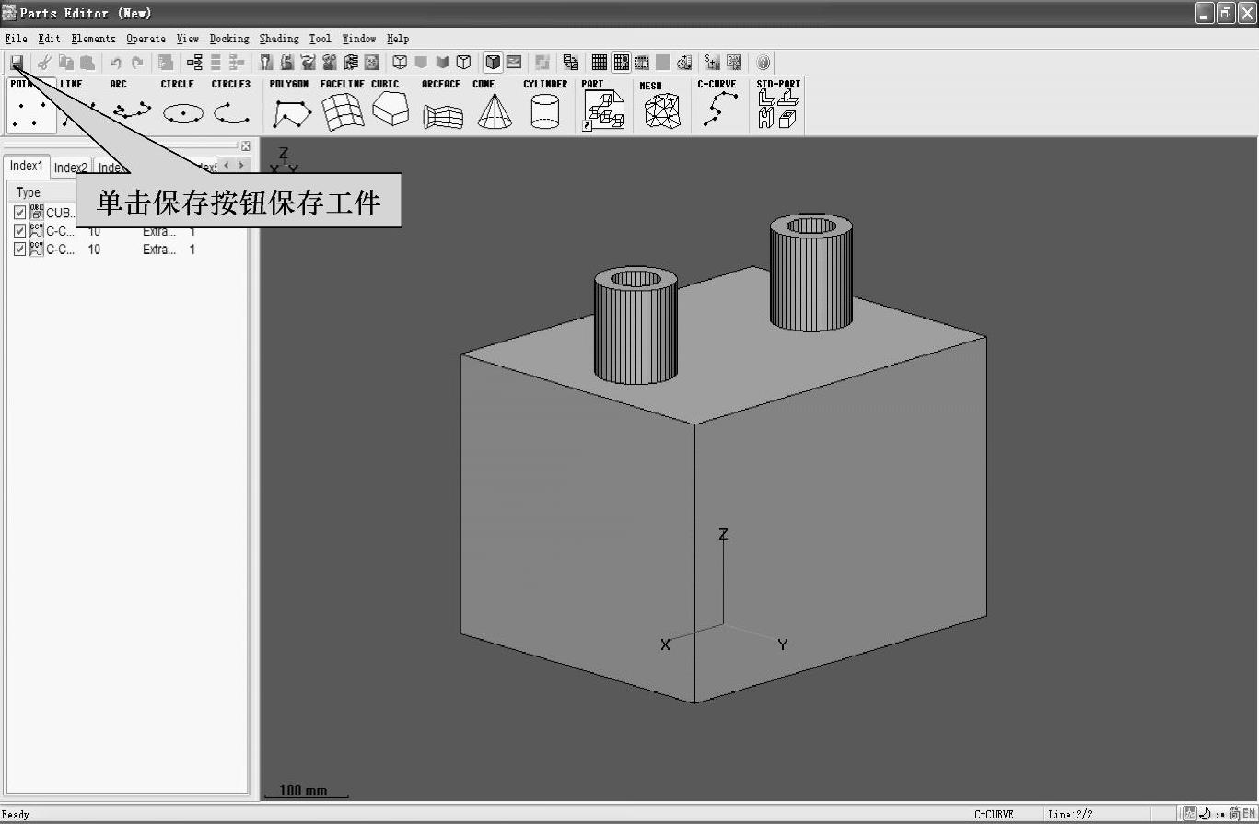Switch to the Index2 tab

71,168
